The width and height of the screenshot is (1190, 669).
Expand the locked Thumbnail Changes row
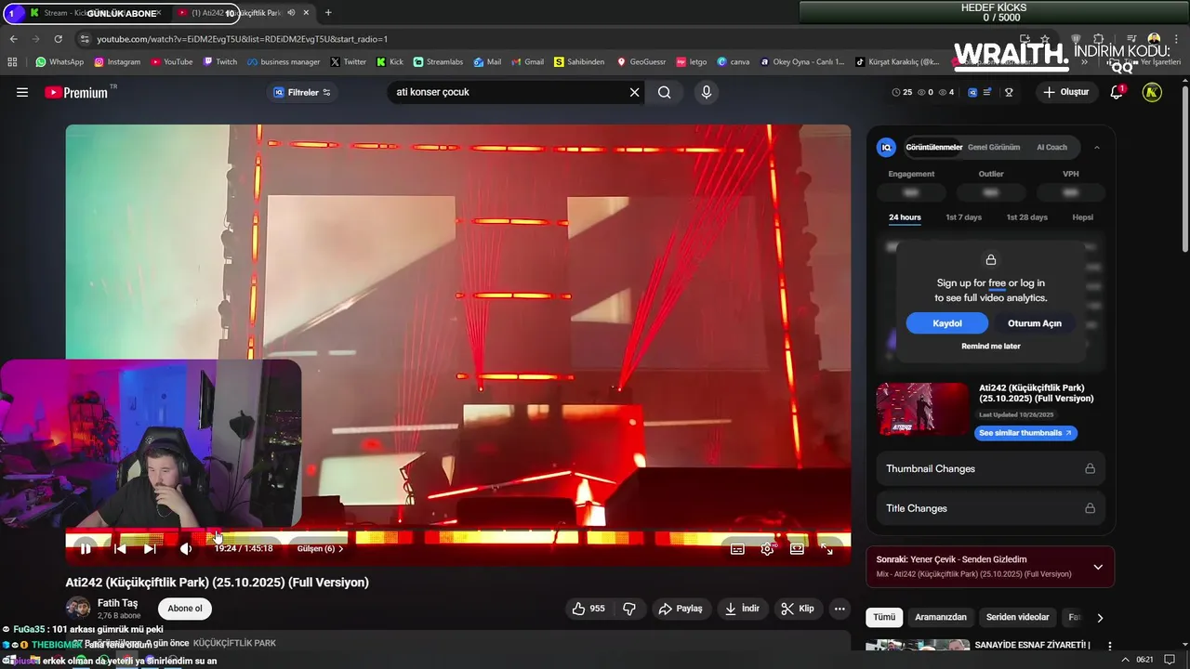(x=990, y=468)
